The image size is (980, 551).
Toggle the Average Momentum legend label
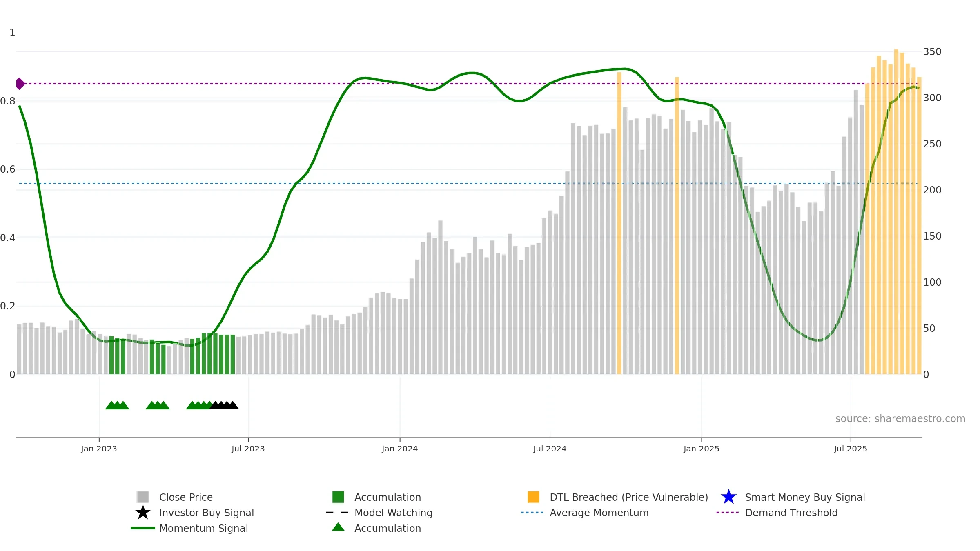[599, 513]
